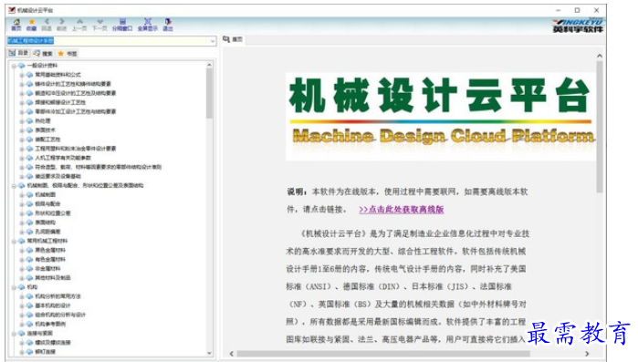638x362 pixels.
Task: Click the 机械设计云平台 banner image
Action: click(x=441, y=117)
